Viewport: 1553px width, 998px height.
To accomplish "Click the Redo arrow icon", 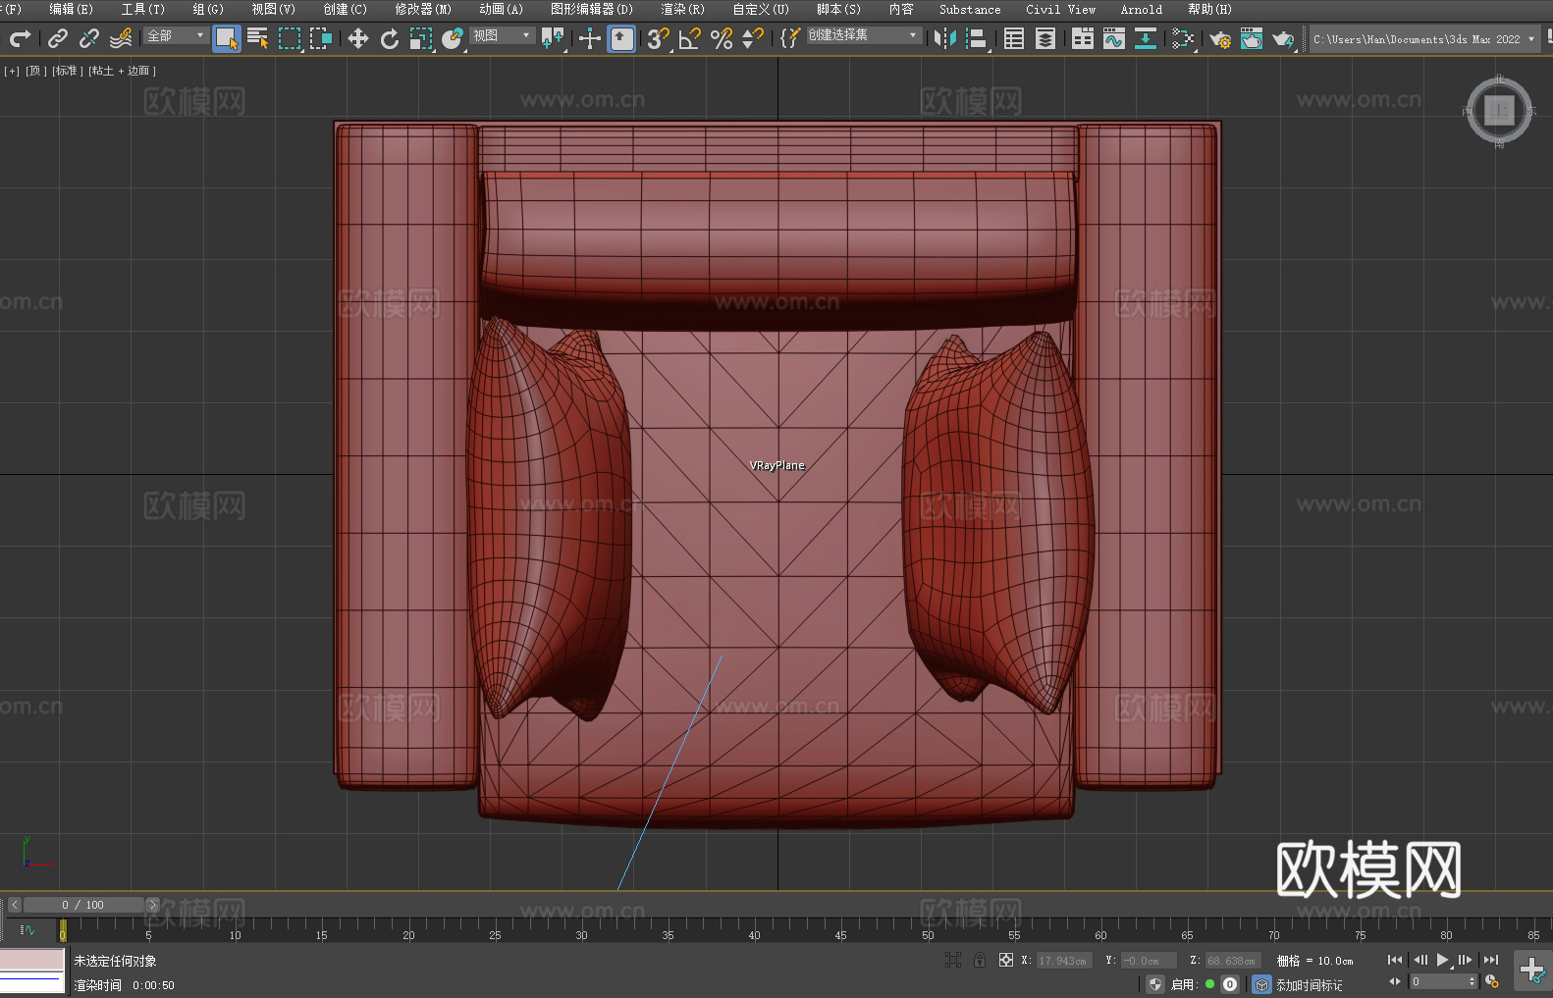I will point(20,38).
